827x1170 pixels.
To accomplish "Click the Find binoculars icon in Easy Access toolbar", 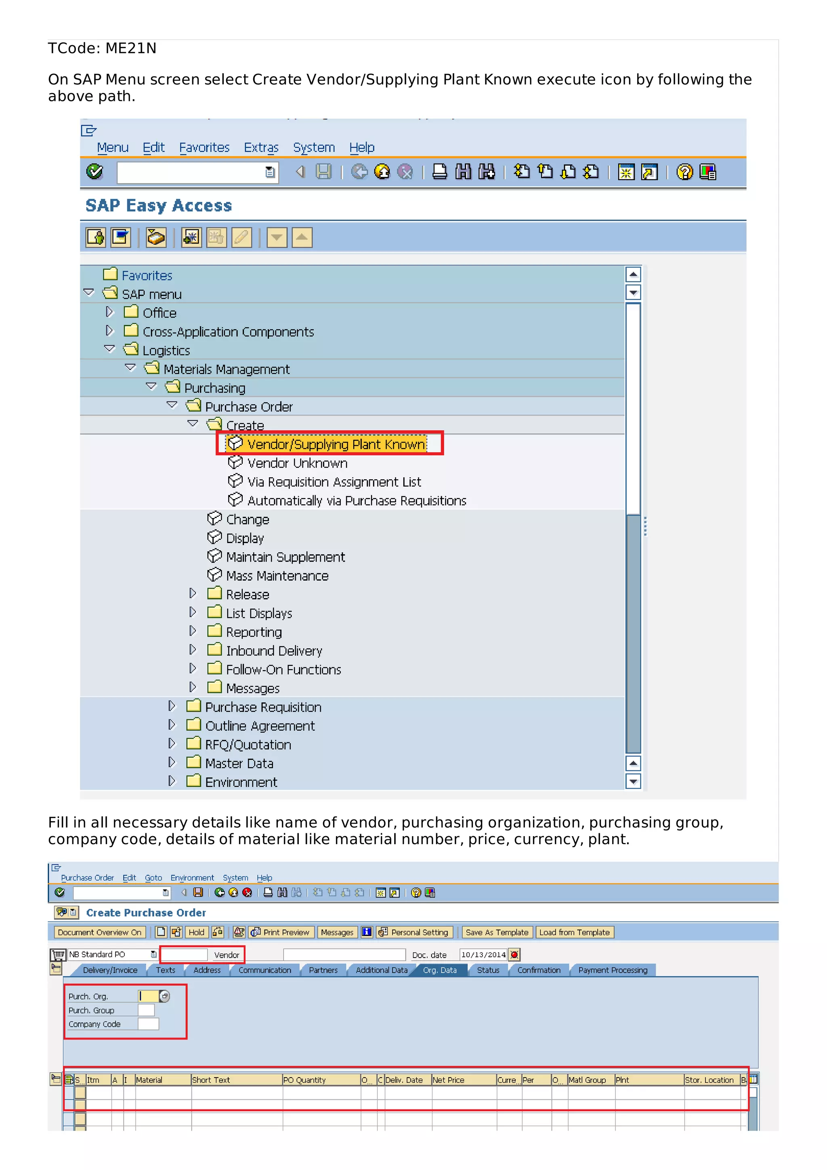I will [x=463, y=172].
